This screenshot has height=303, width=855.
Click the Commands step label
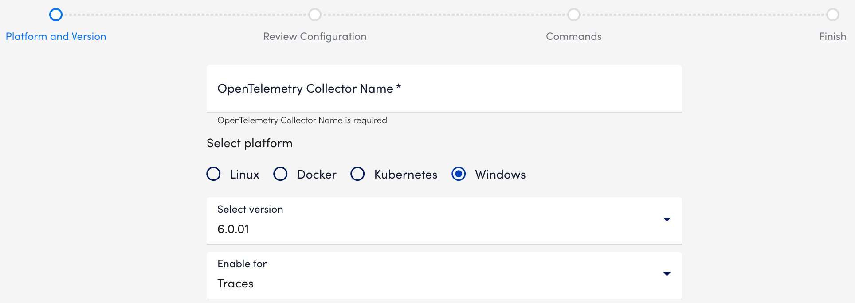point(573,36)
